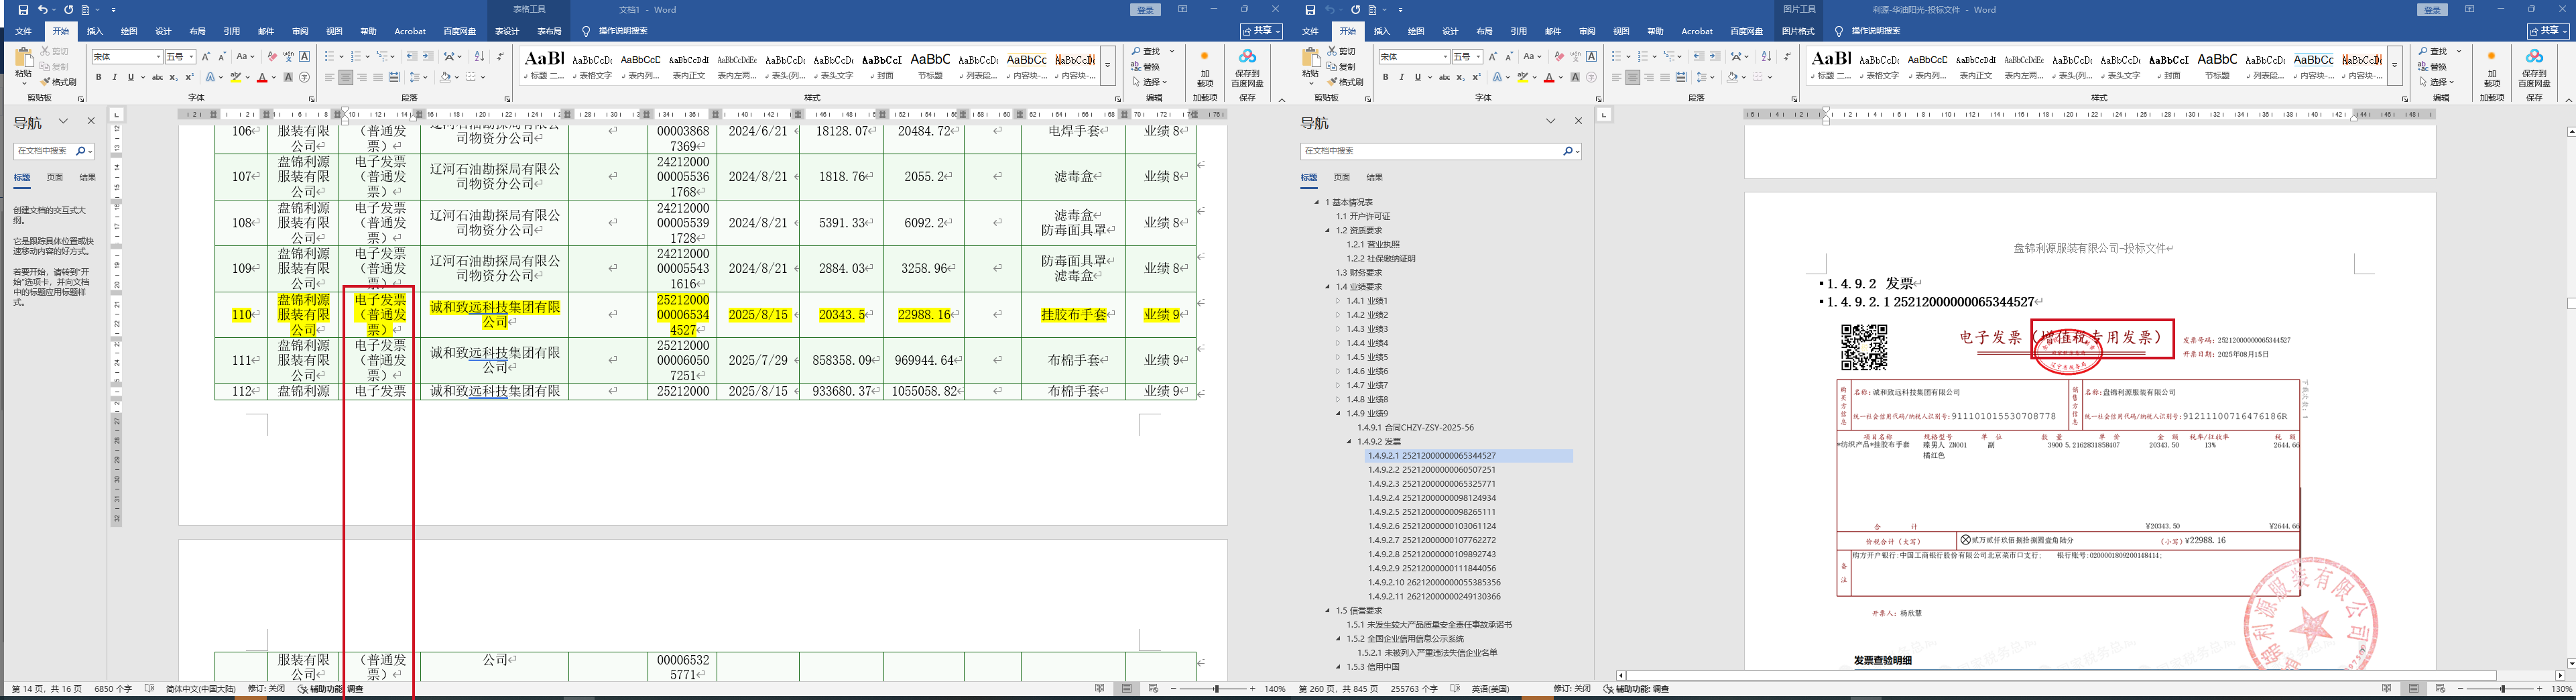2576x700 pixels.
Task: Apply the red font color in 文档1 window
Action: pos(262,77)
